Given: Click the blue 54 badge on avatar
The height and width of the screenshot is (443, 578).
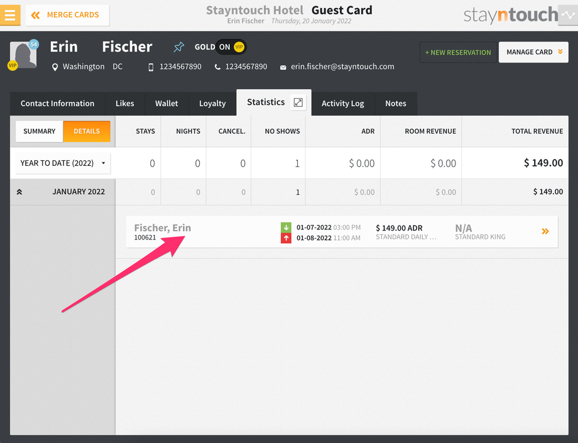Looking at the screenshot, I should pyautogui.click(x=34, y=45).
